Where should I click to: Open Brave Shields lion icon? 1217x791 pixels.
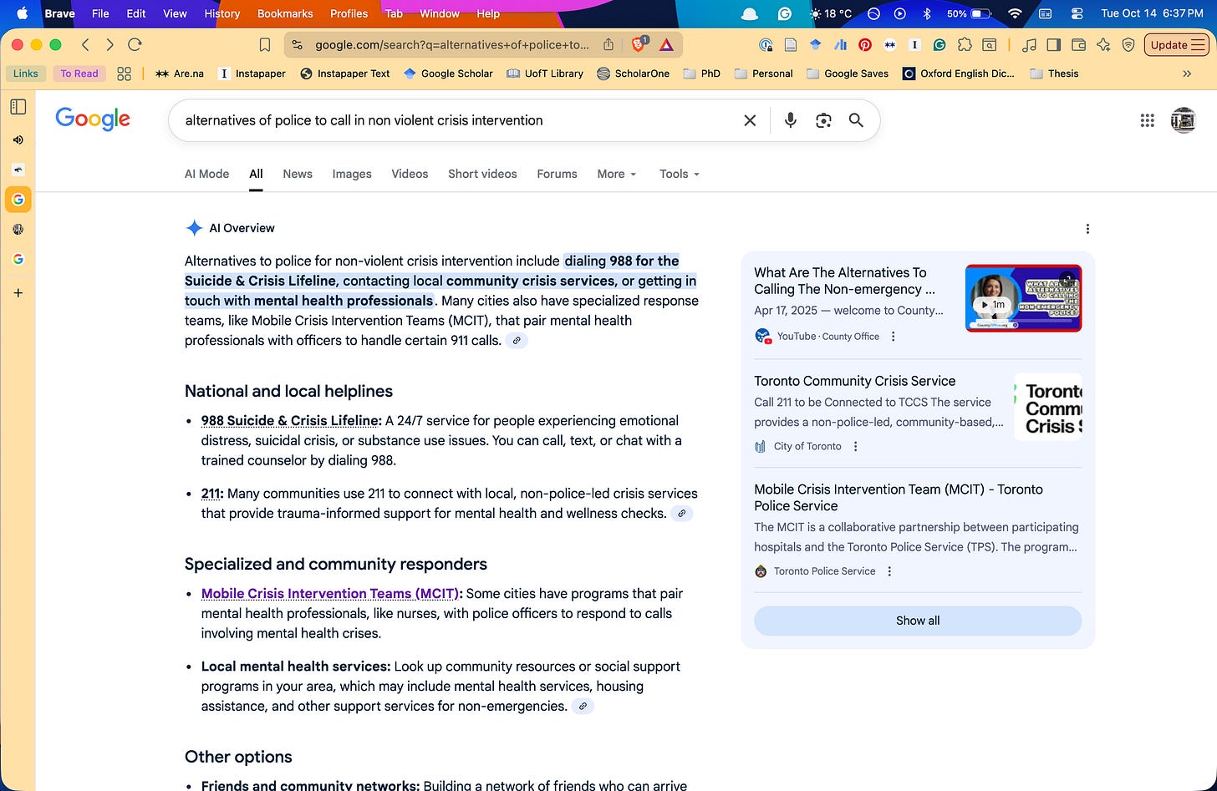point(639,45)
